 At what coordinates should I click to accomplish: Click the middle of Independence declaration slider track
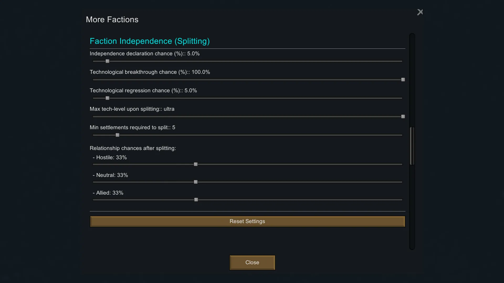click(x=248, y=61)
